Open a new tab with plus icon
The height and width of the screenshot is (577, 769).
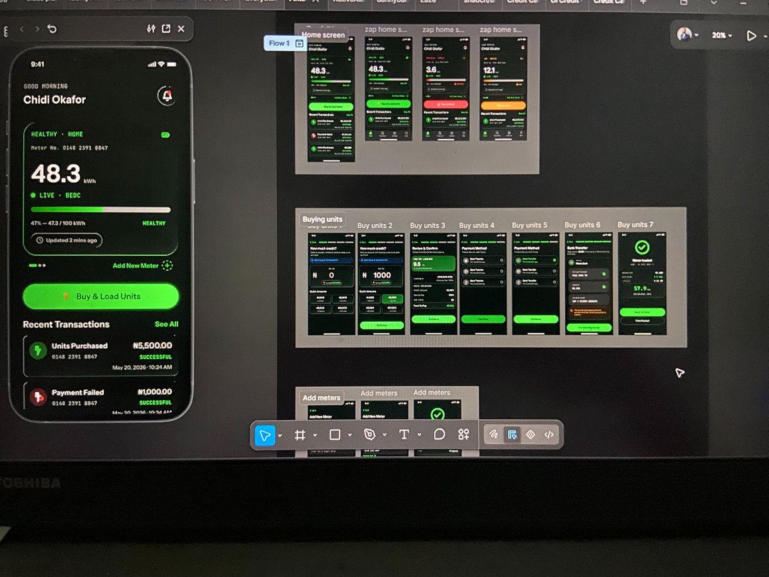[x=643, y=3]
